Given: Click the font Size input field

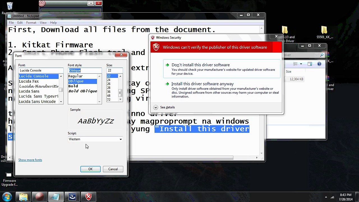Looking at the screenshot, I should point(114,70).
